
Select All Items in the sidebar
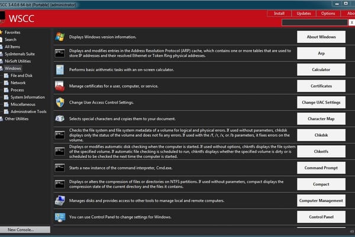click(x=12, y=47)
